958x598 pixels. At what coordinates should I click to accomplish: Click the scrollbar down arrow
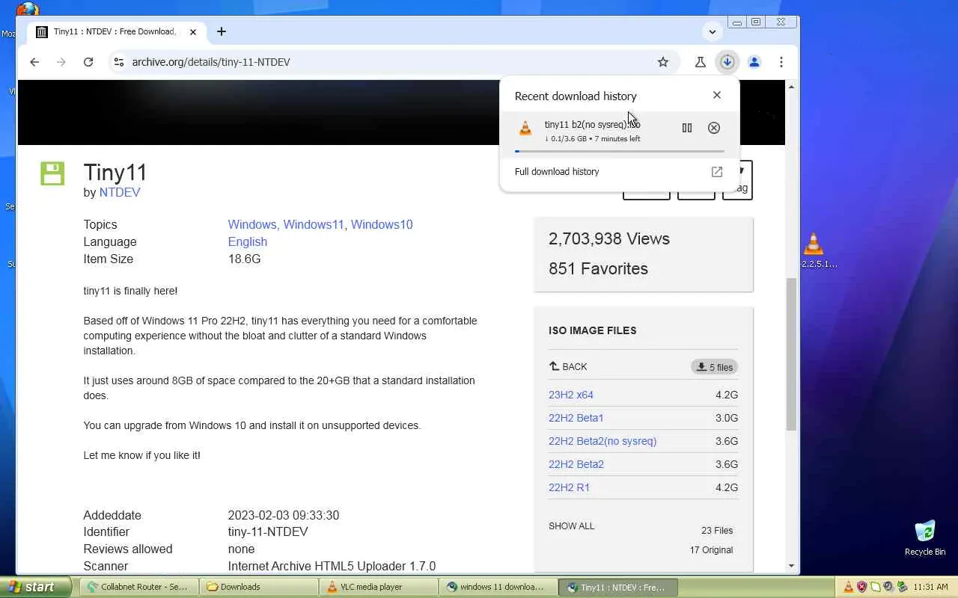(x=791, y=566)
